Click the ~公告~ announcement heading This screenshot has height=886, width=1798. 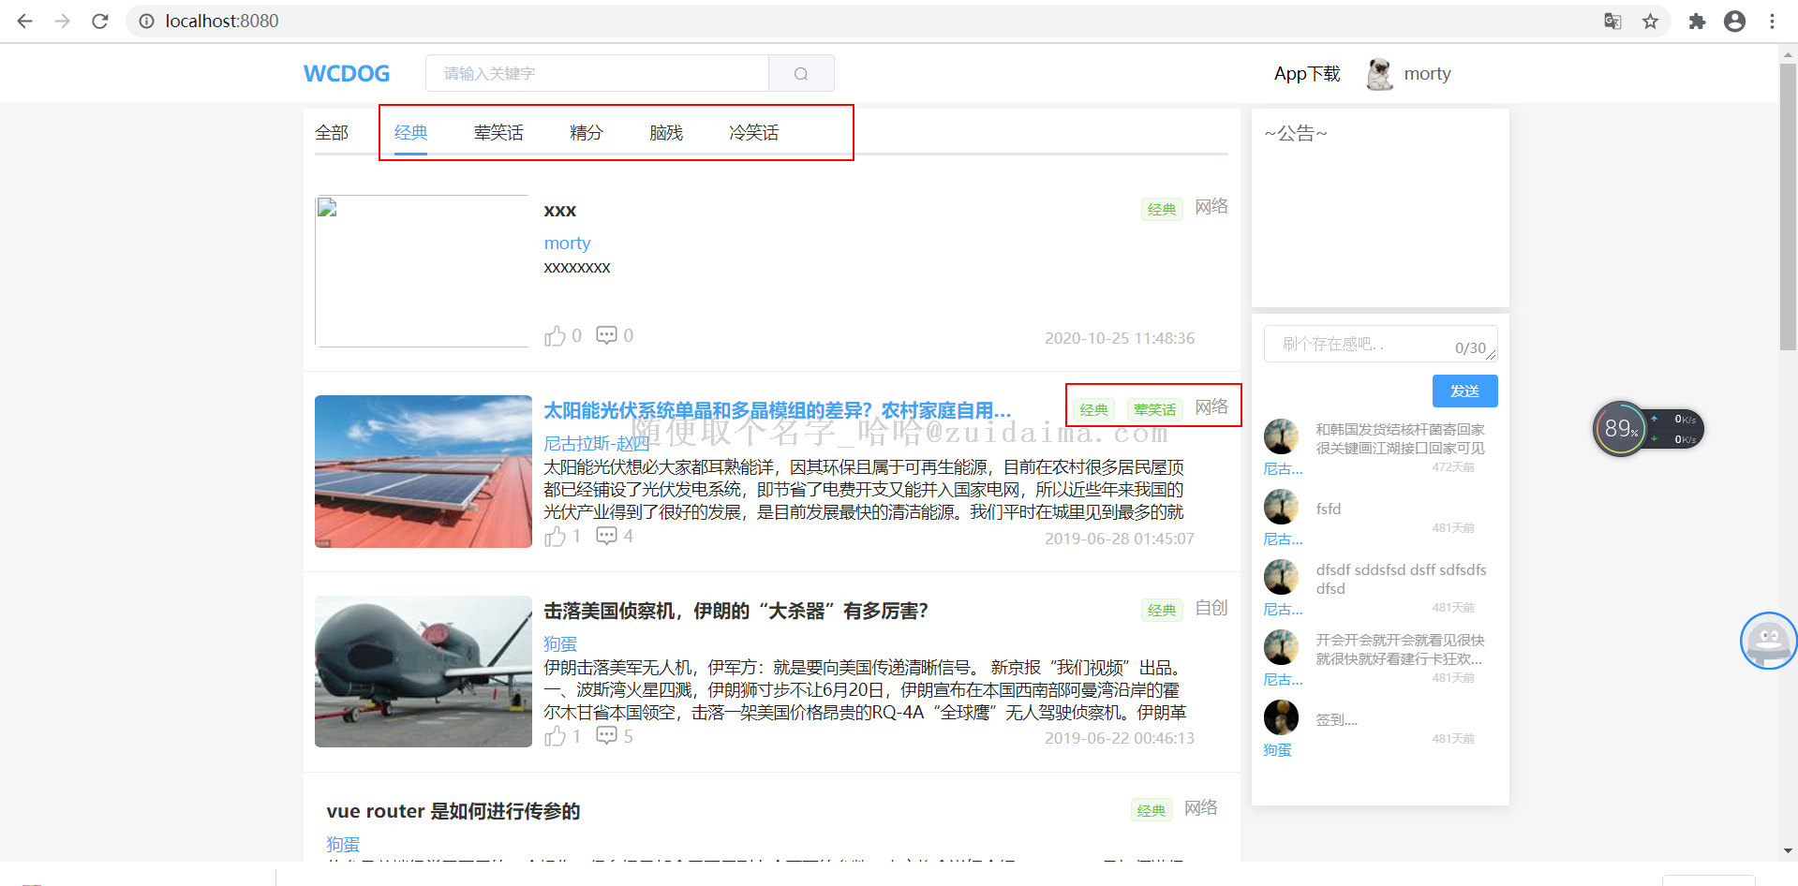pos(1296,133)
